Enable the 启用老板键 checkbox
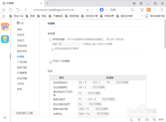Screen dimensions: 166x122 point(50,40)
